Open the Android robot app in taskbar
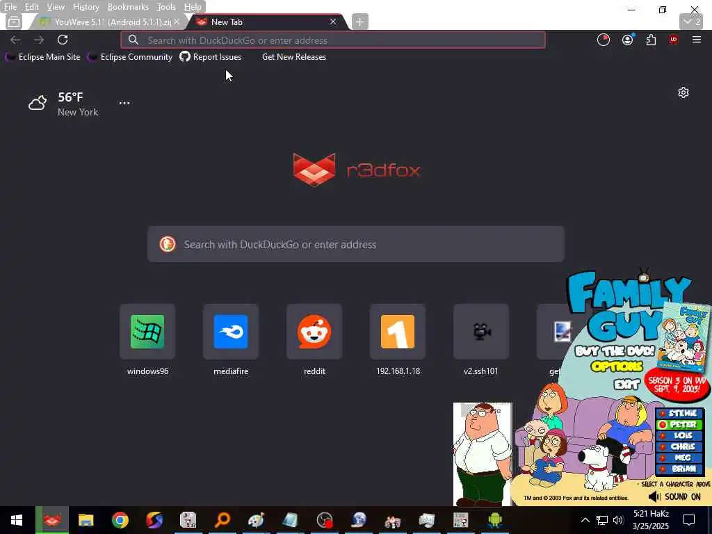This screenshot has height=534, width=712. [494, 520]
